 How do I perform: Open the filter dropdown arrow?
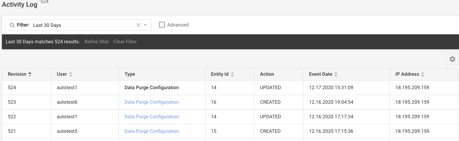[x=145, y=25]
